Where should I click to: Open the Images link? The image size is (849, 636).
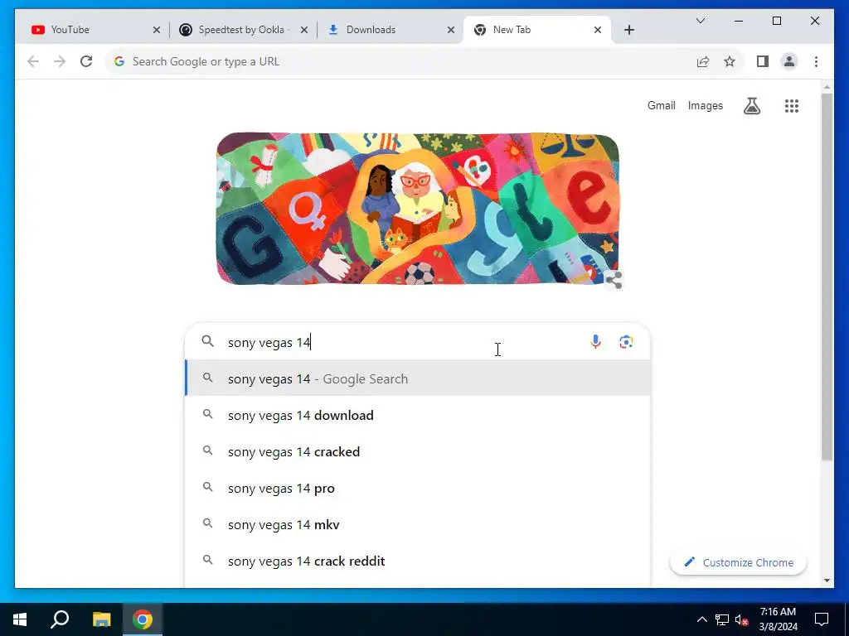(705, 105)
